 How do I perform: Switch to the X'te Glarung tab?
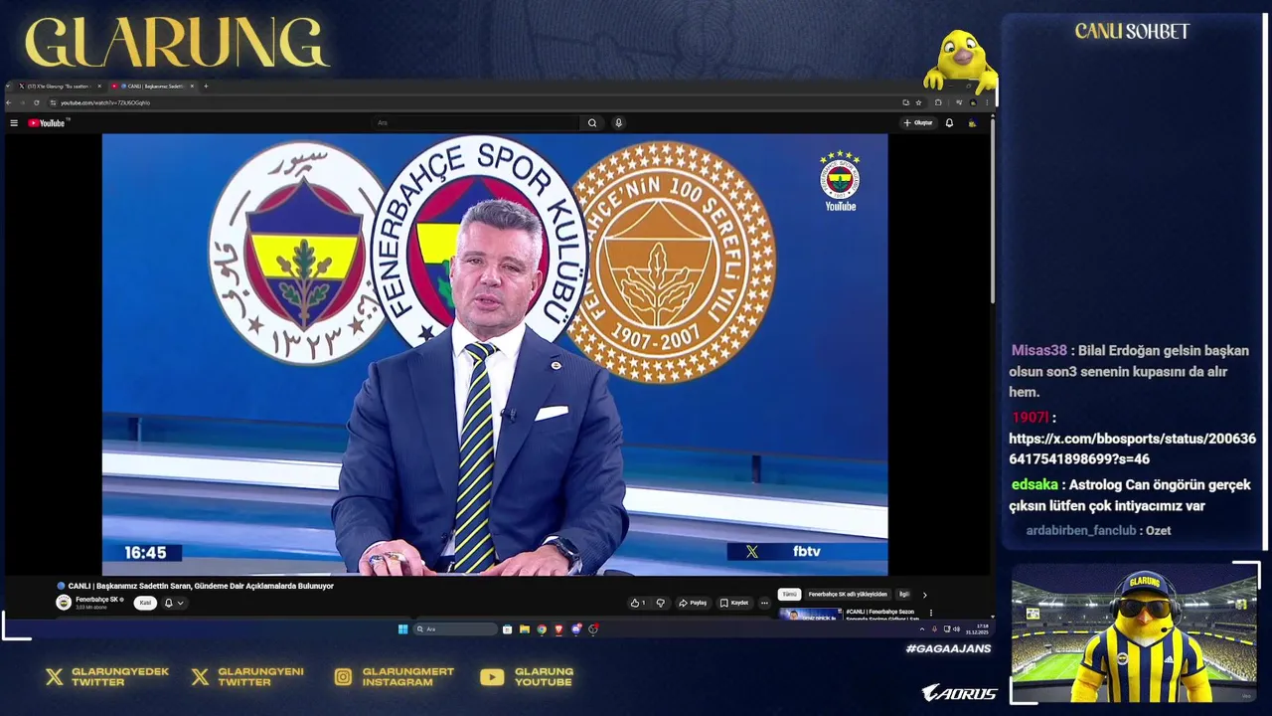click(x=58, y=87)
